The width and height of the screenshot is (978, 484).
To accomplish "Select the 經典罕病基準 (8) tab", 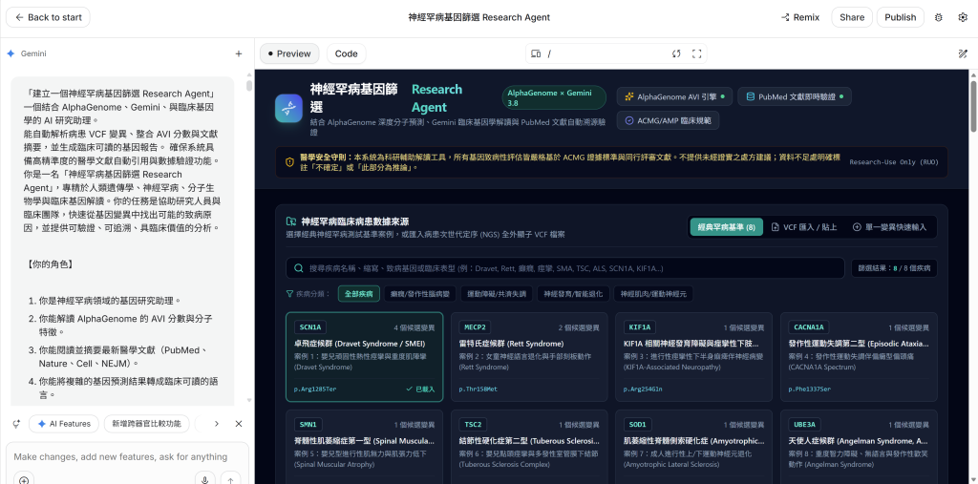I will coord(726,227).
